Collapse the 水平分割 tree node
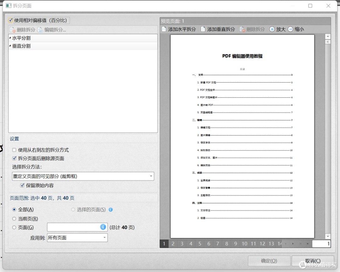This screenshot has width=340, height=272. tap(10, 38)
